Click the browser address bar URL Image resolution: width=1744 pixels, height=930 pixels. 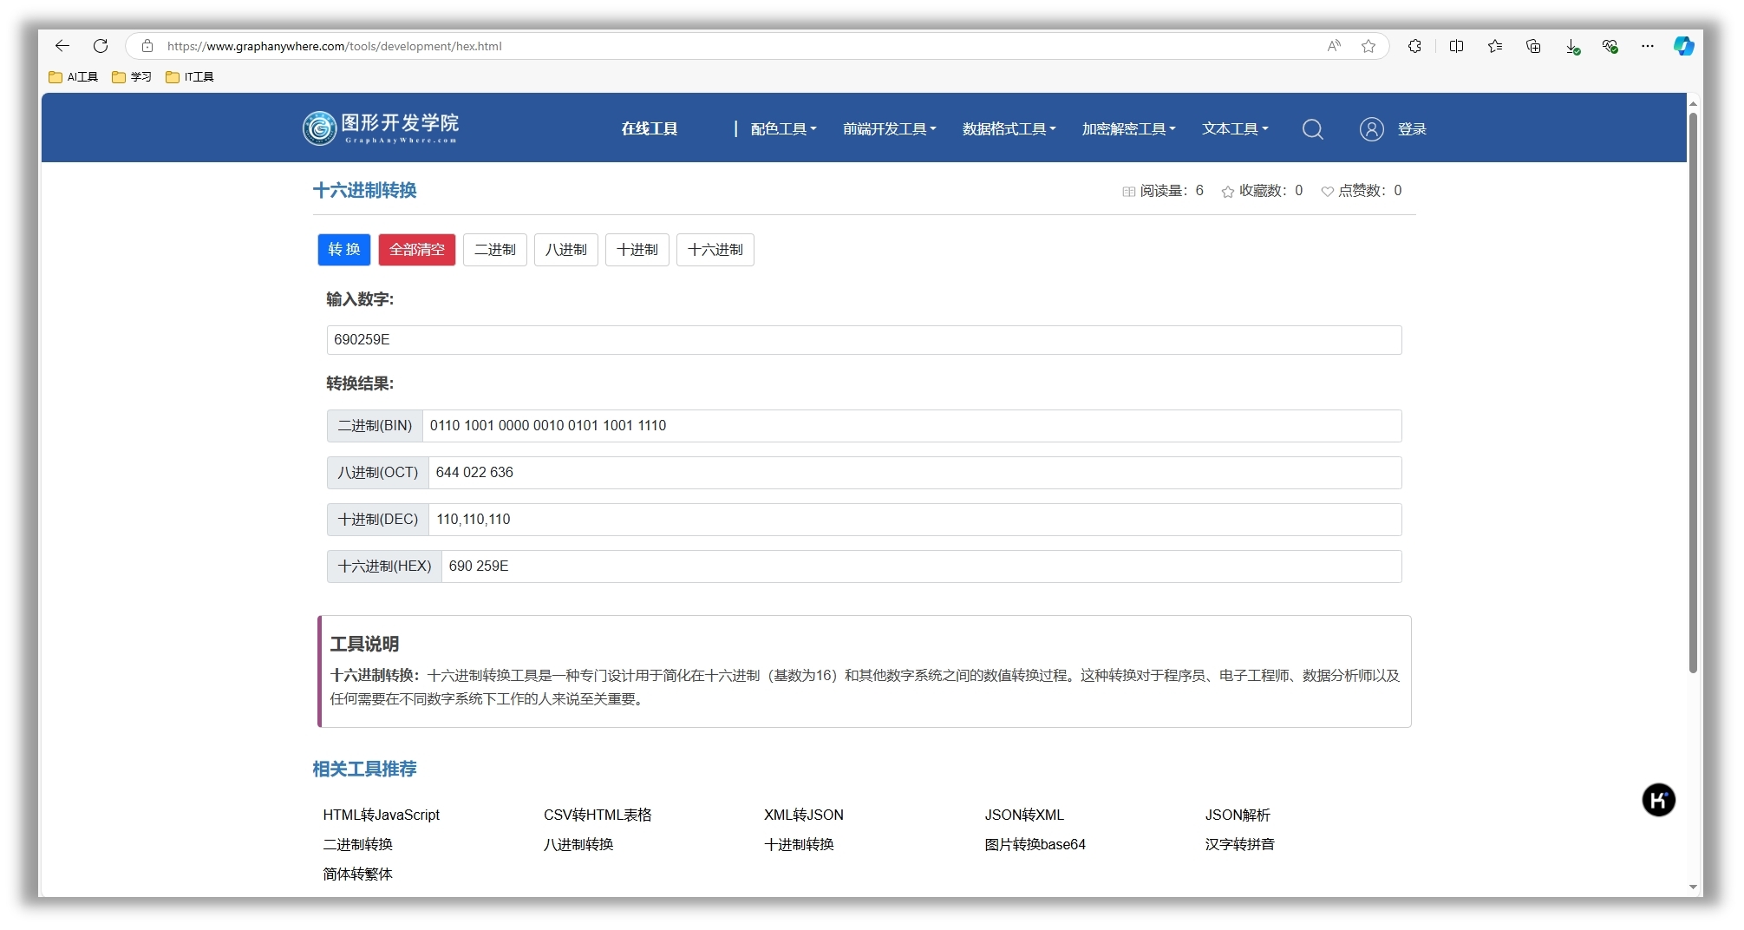tap(334, 46)
